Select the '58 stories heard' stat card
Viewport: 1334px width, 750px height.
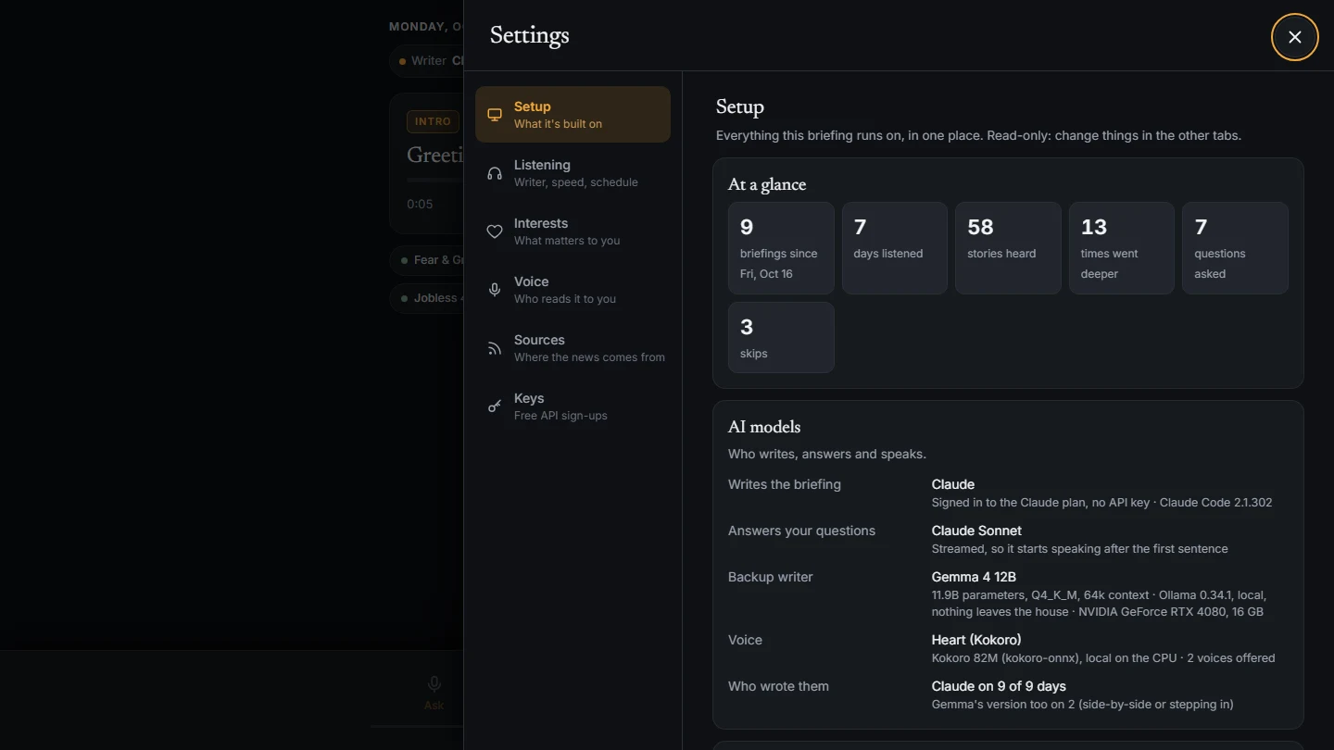coord(1008,248)
